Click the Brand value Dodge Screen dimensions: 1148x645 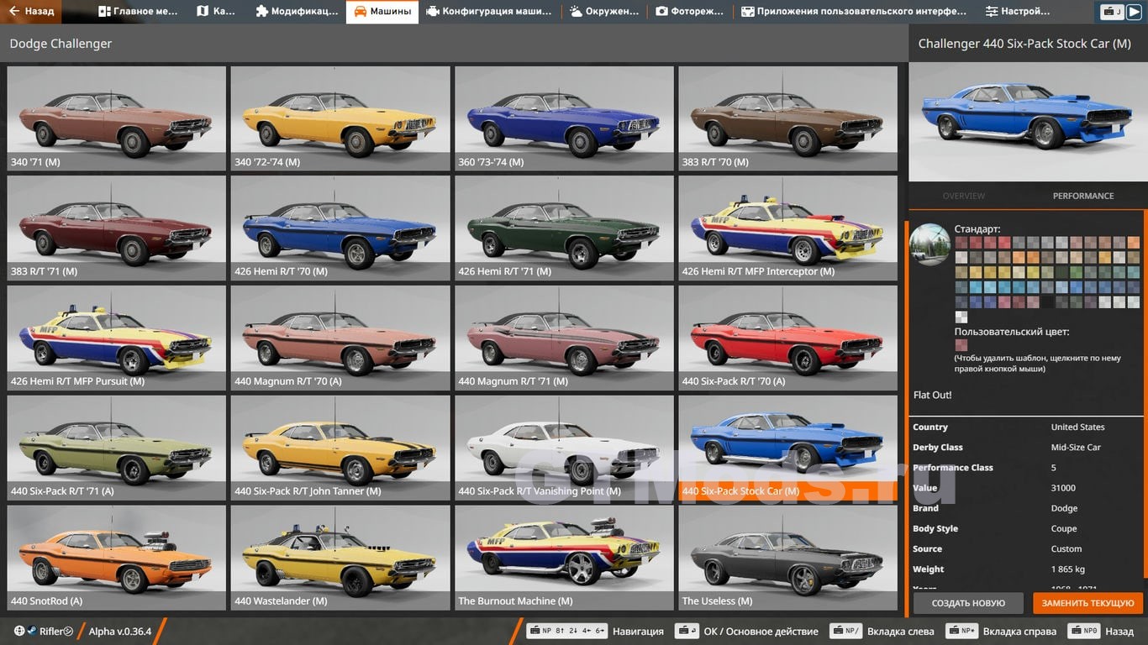click(1064, 508)
